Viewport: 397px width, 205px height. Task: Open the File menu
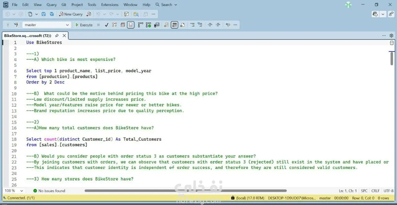tap(15, 5)
